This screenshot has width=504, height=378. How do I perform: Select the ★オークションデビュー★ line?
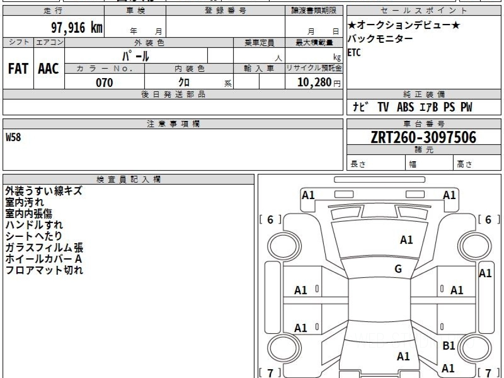click(x=404, y=26)
